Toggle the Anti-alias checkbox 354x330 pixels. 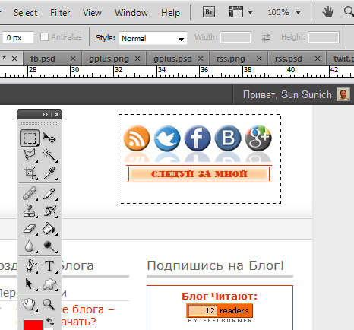pyautogui.click(x=44, y=37)
